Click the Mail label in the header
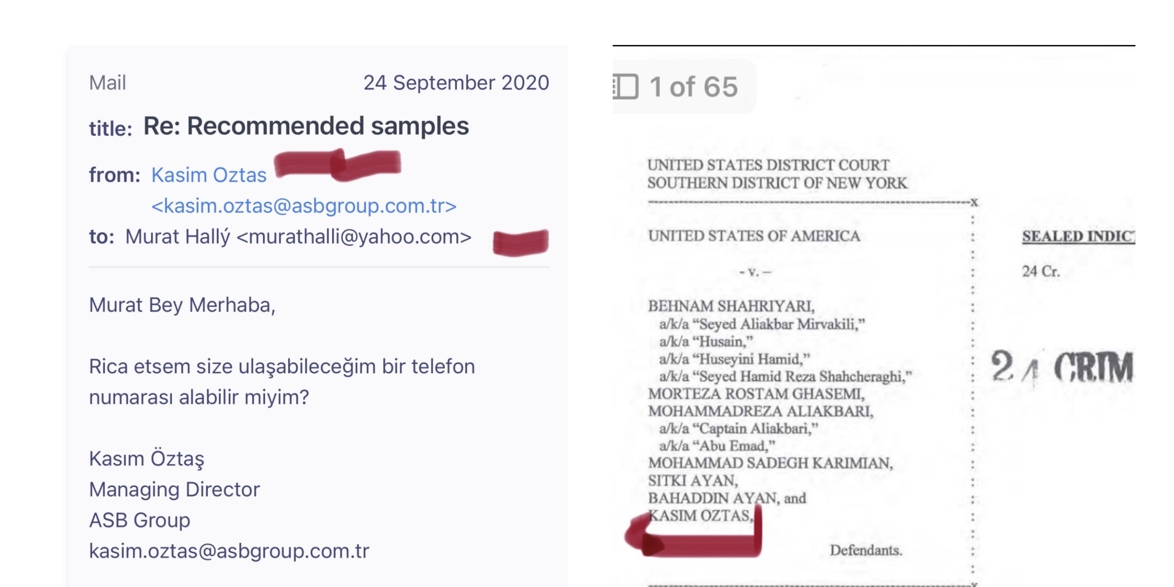 pos(107,83)
